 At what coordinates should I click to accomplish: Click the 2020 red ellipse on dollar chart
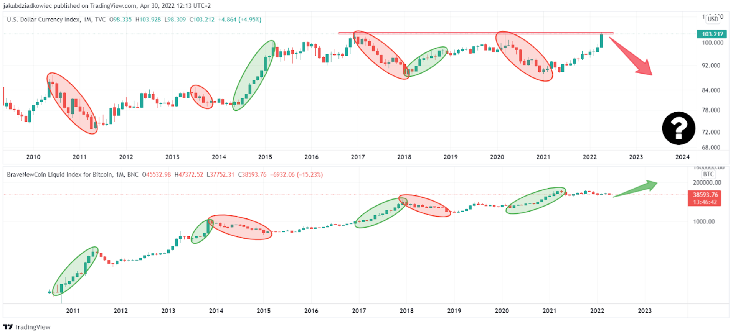coord(524,56)
